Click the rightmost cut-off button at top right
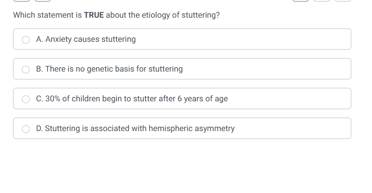The image size is (372, 193). tap(343, 0)
